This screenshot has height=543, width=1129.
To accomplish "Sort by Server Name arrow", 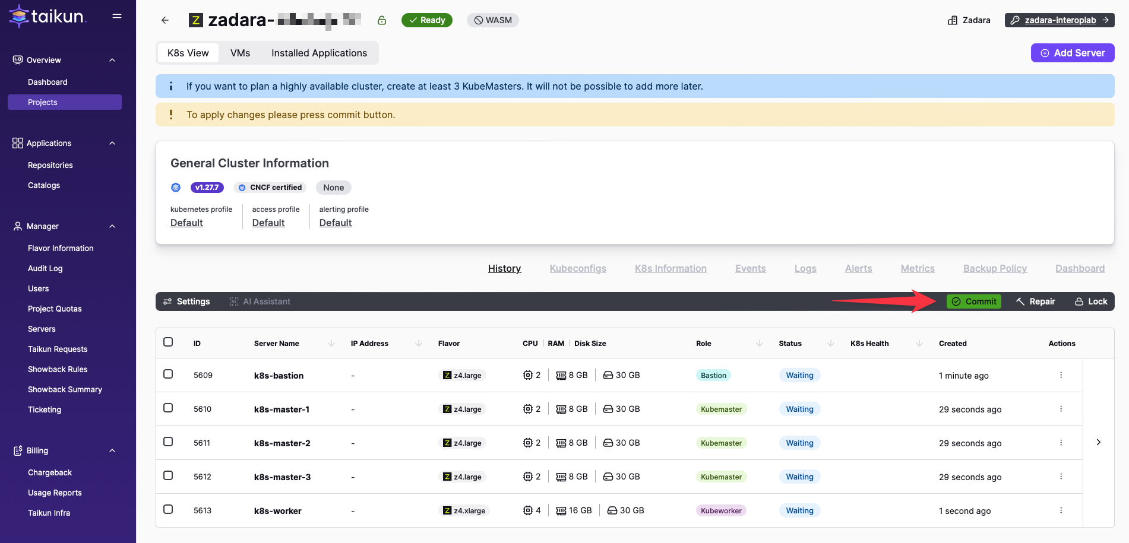I will [331, 343].
